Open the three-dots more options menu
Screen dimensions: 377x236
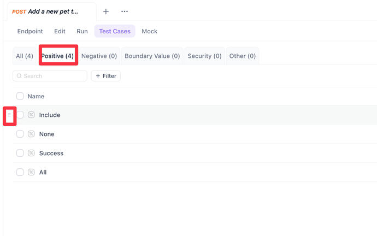tap(125, 11)
